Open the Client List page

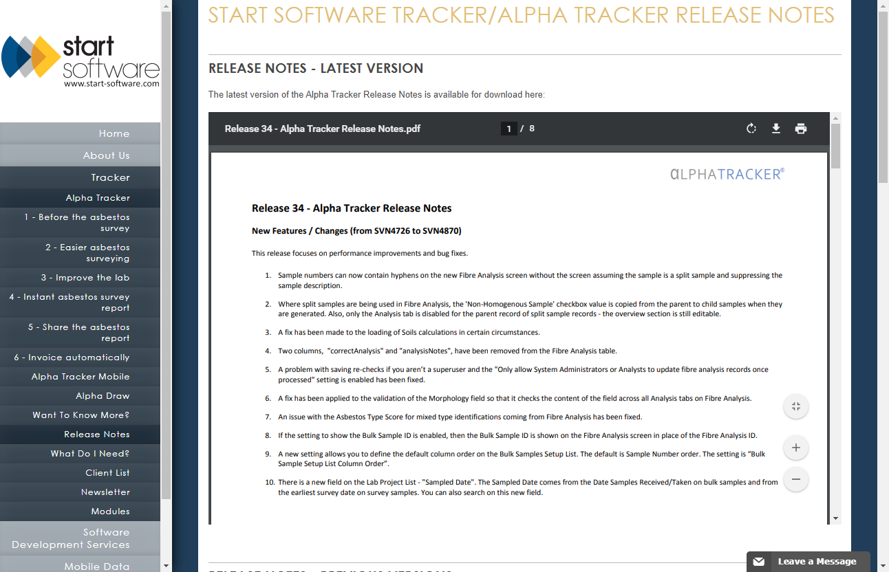pyautogui.click(x=80, y=473)
